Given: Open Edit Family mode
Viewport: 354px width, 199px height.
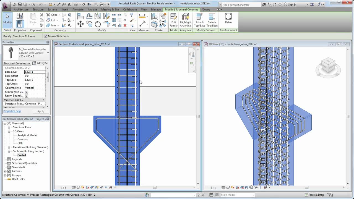Looking at the screenshot, I should [174, 20].
